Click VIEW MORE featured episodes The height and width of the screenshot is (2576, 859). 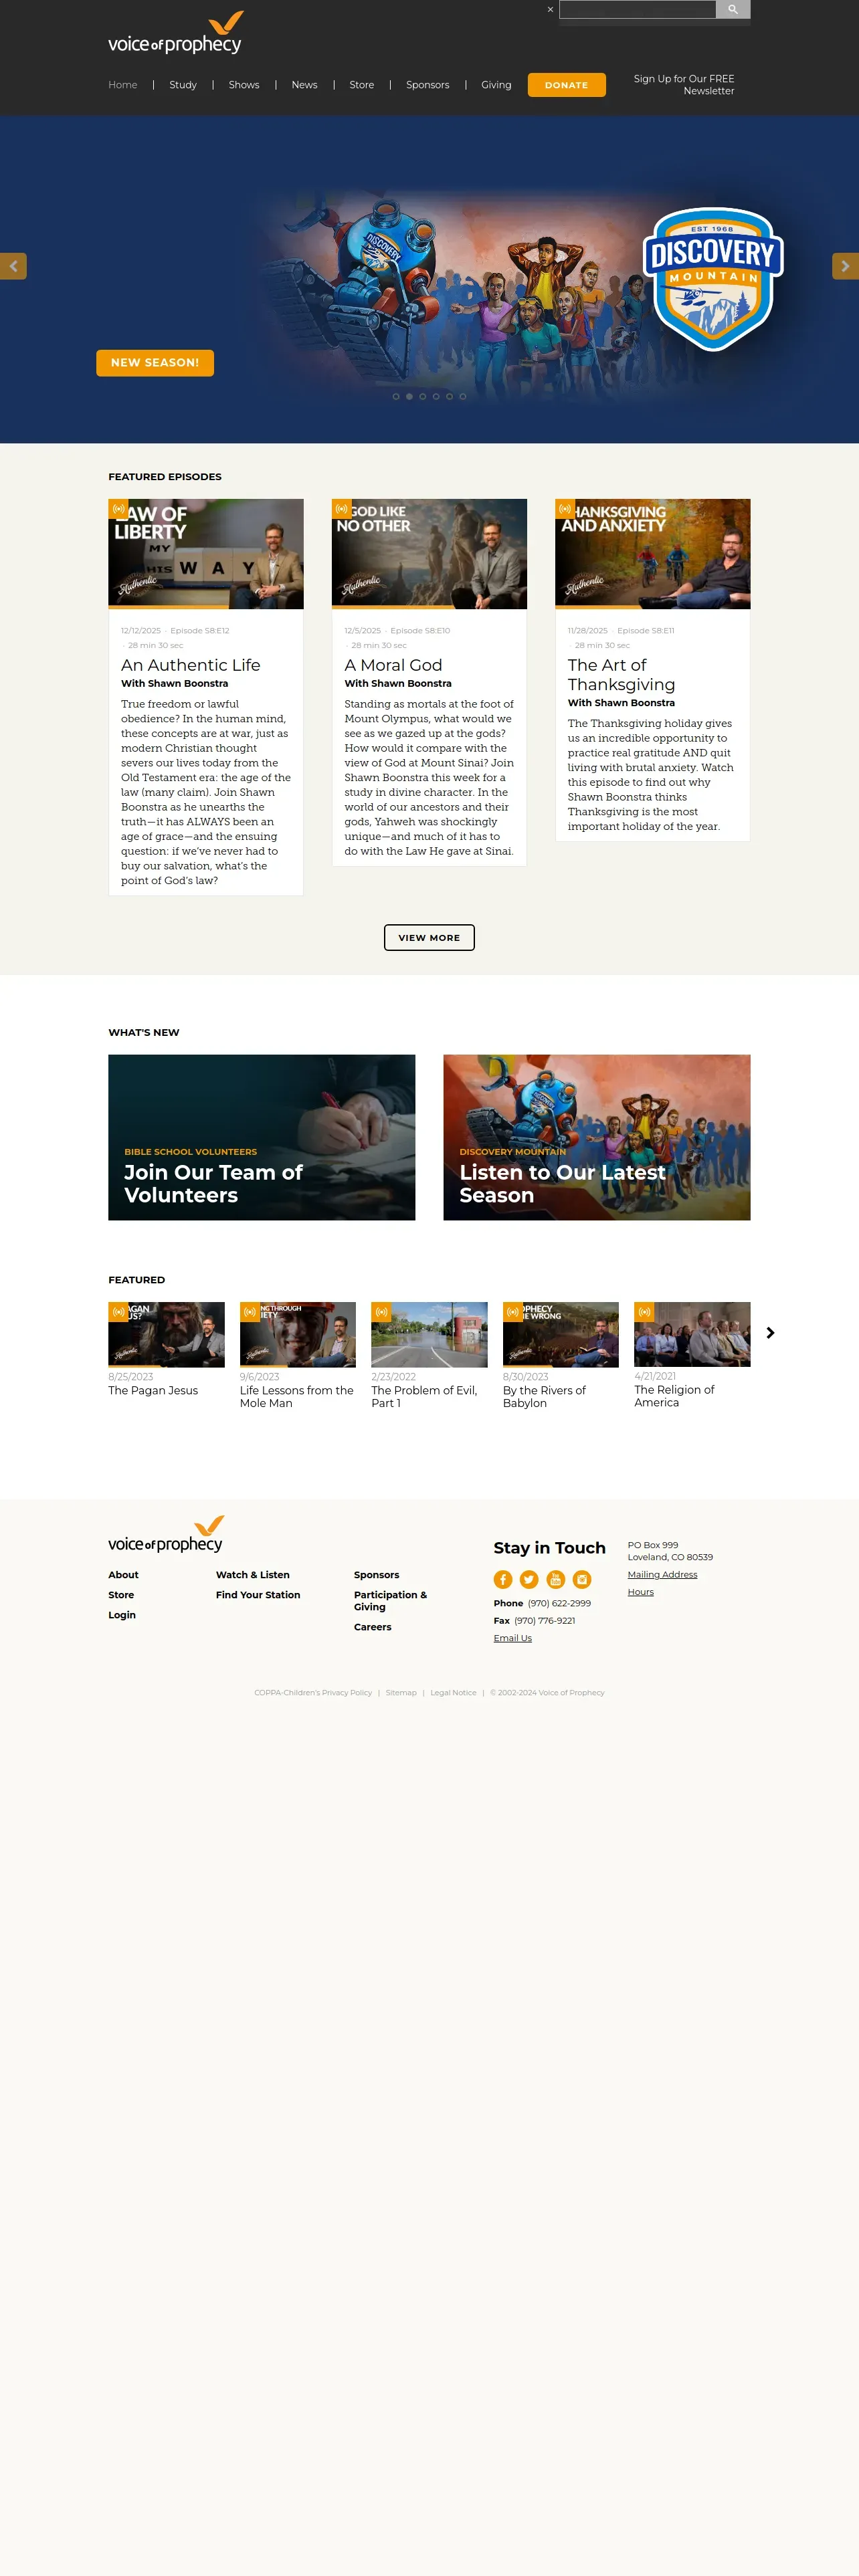coord(429,938)
